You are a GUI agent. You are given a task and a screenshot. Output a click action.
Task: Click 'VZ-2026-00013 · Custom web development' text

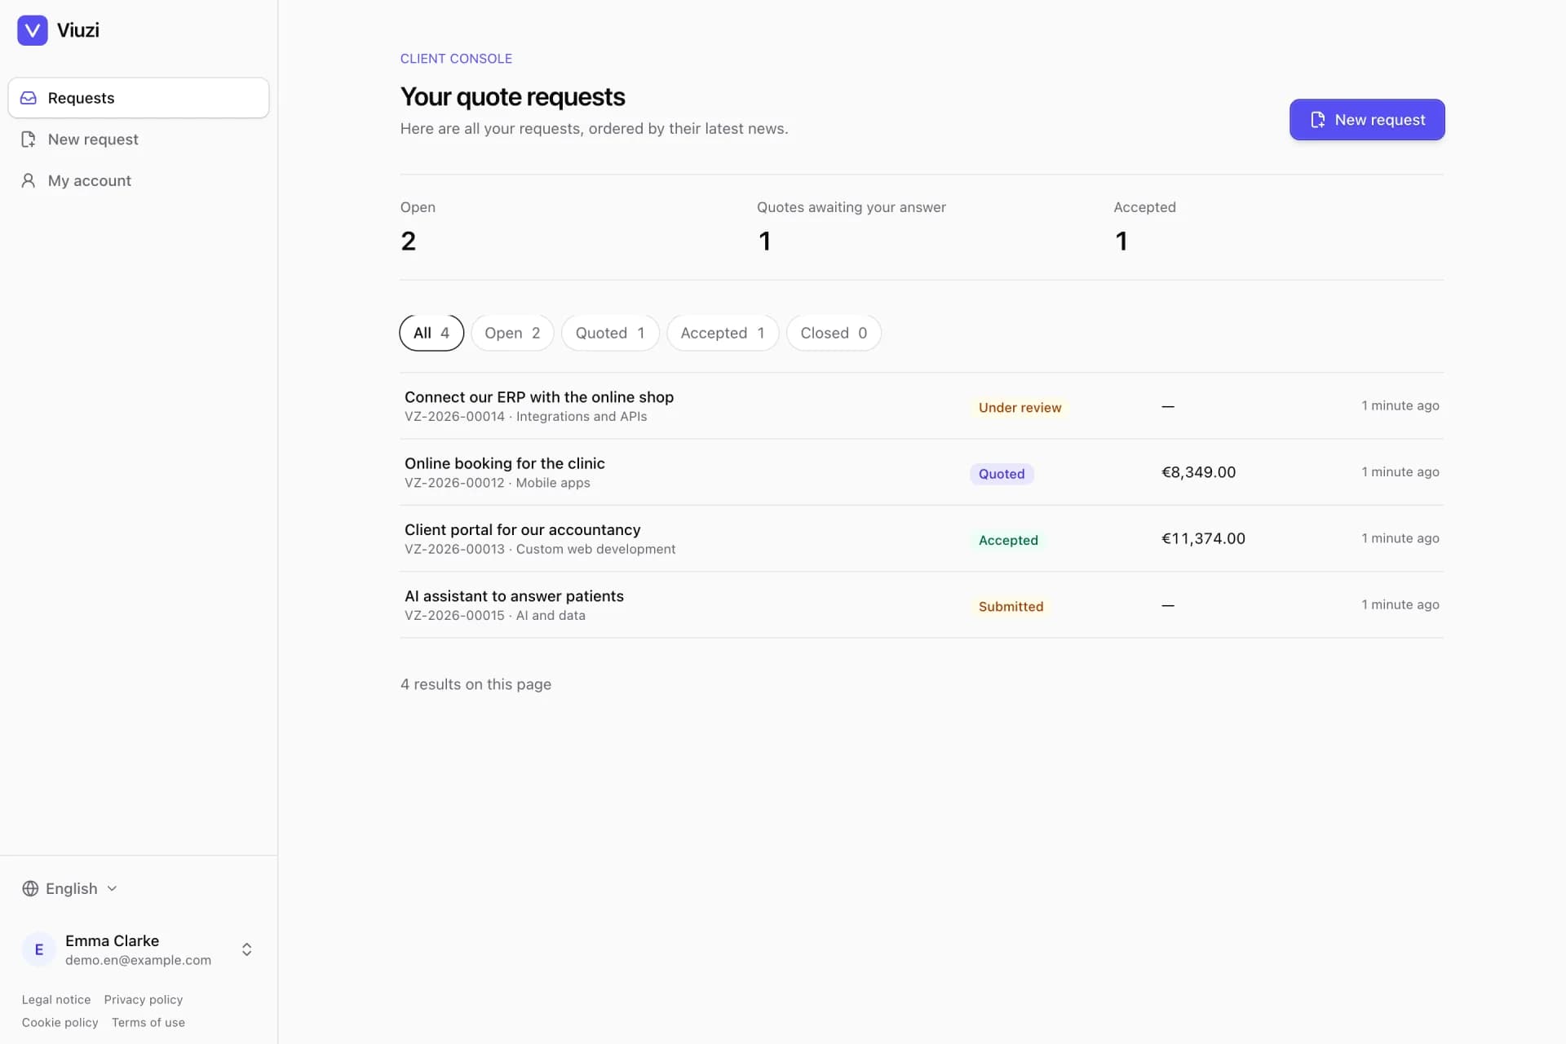click(540, 549)
